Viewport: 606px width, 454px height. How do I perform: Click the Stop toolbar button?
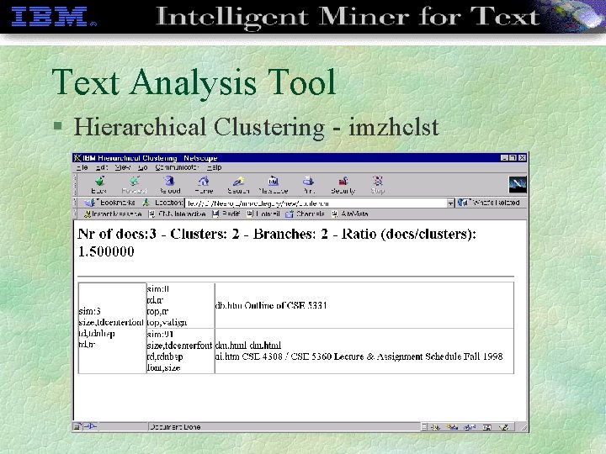pyautogui.click(x=378, y=184)
